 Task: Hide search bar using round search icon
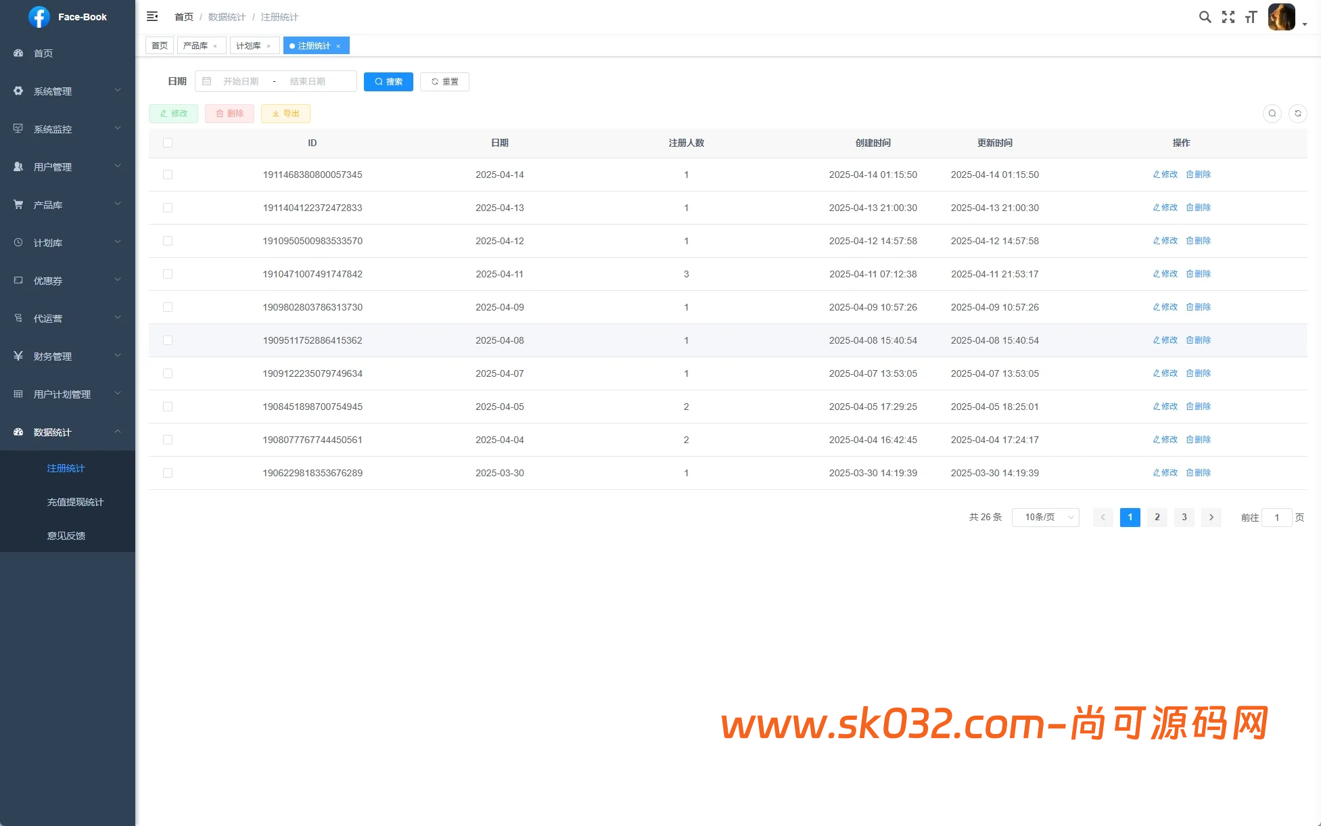[x=1272, y=114]
